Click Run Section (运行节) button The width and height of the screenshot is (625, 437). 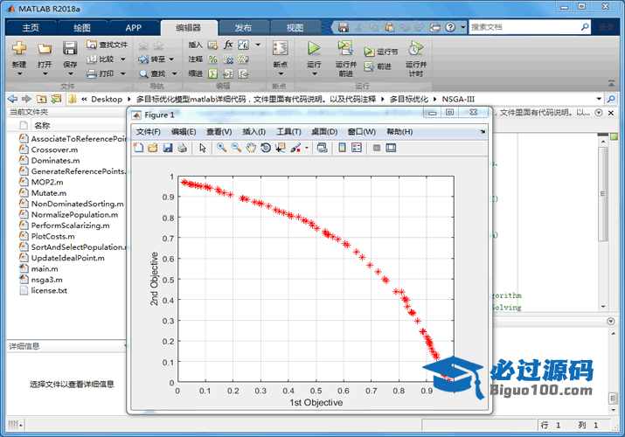tap(380, 52)
